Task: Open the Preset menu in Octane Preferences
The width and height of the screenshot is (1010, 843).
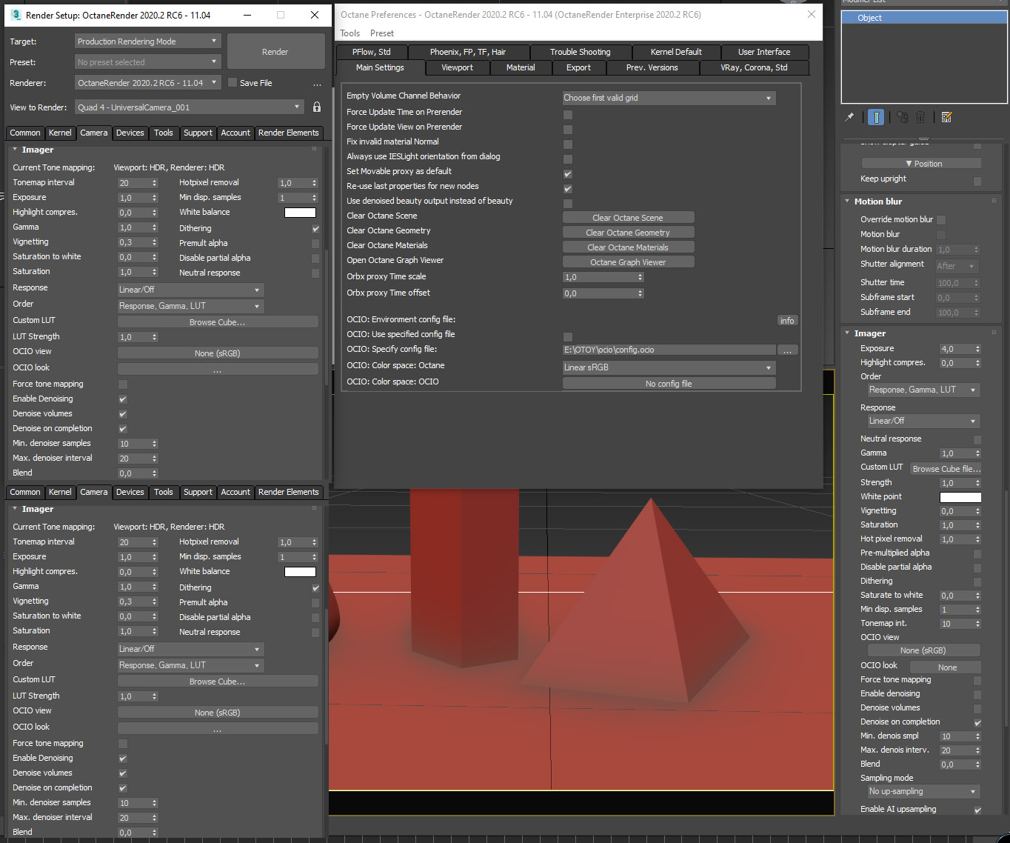Action: point(382,33)
